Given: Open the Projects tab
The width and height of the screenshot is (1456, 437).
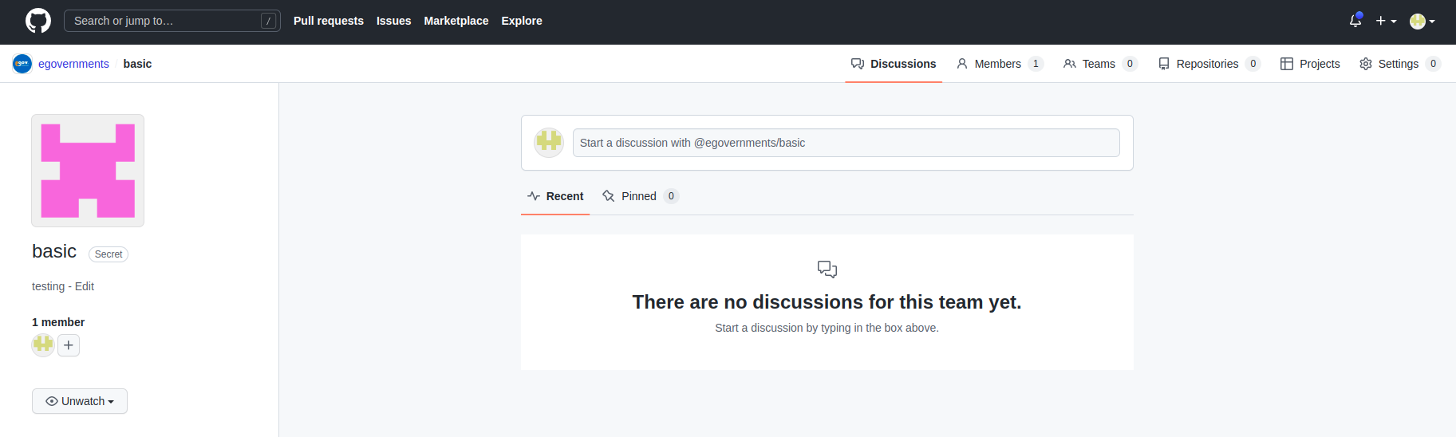Looking at the screenshot, I should point(1310,64).
